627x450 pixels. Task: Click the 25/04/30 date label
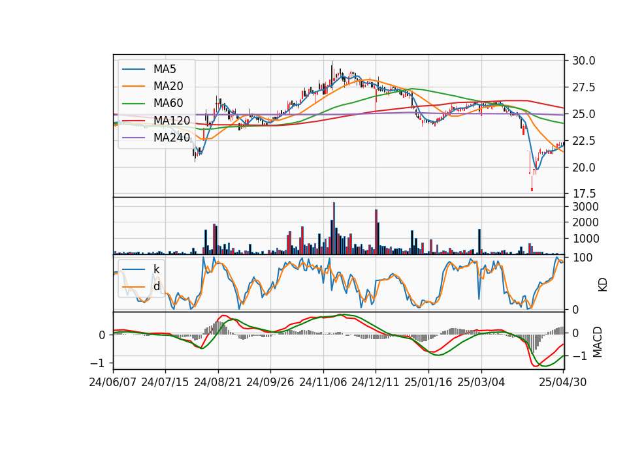563,382
